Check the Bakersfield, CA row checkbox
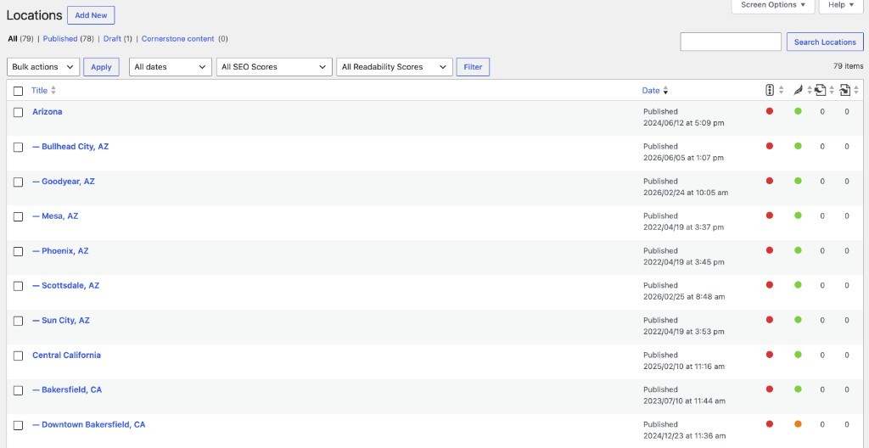 19,390
